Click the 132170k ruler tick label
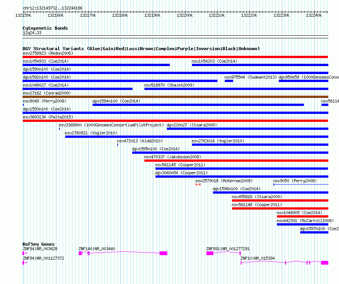This screenshot has width=339, height=284. 88,15
